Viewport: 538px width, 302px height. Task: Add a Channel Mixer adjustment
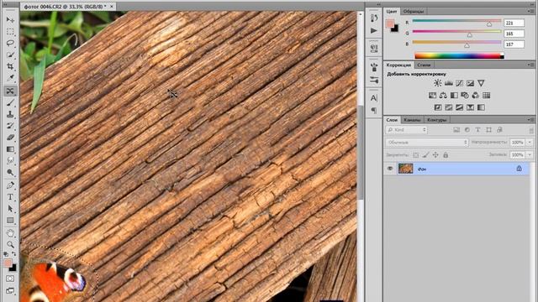476,95
